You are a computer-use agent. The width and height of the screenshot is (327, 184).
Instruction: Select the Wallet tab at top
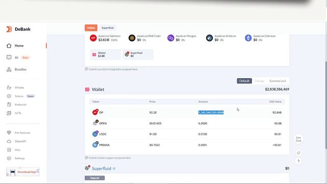click(91, 28)
